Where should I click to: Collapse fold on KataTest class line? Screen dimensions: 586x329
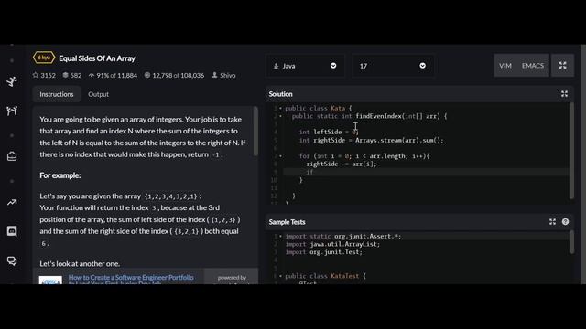pyautogui.click(x=281, y=276)
